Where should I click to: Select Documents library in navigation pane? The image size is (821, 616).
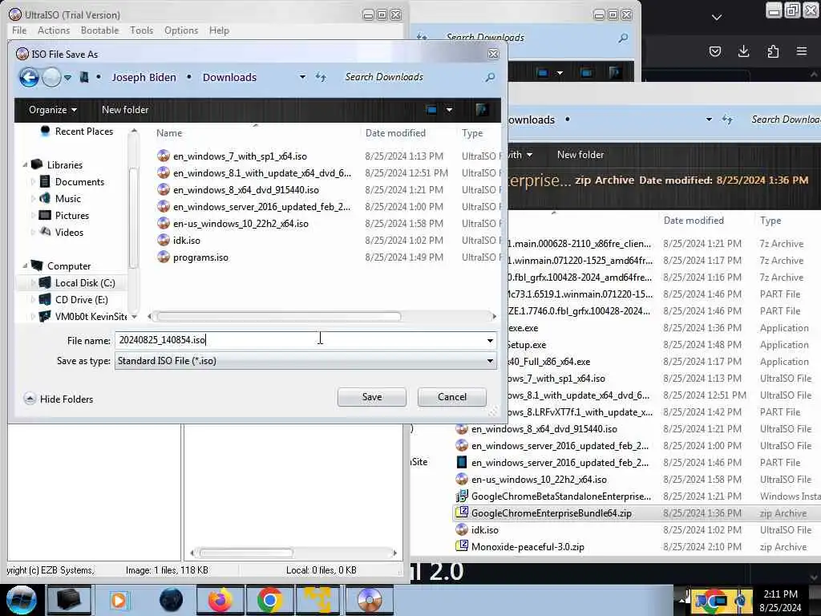point(72,182)
